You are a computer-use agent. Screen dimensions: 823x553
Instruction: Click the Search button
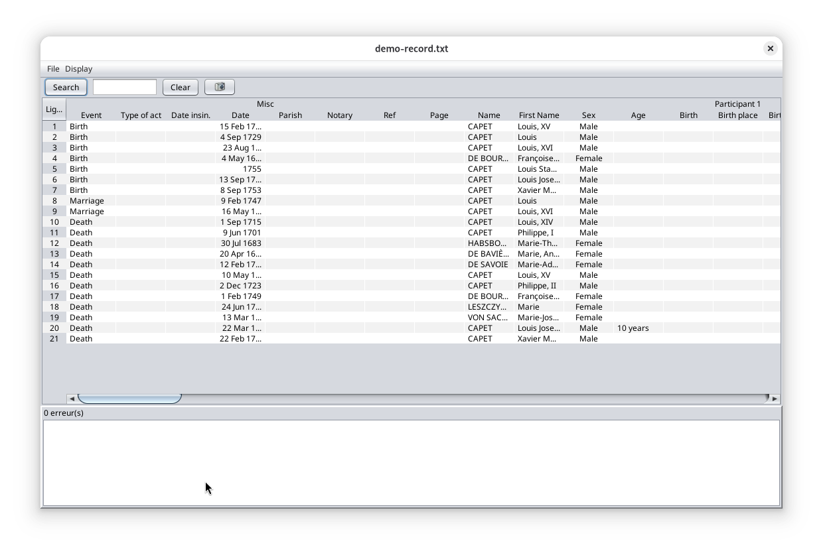coord(66,87)
